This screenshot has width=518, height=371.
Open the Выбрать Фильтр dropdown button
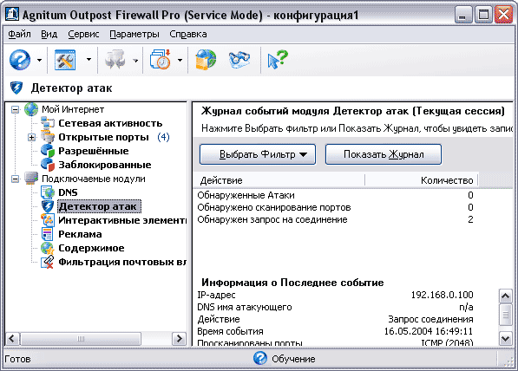point(258,154)
